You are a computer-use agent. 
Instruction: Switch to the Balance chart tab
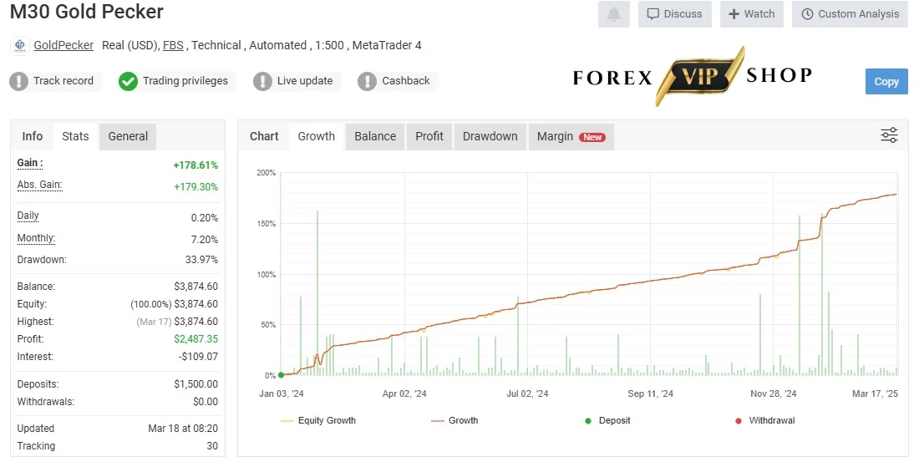coord(375,136)
